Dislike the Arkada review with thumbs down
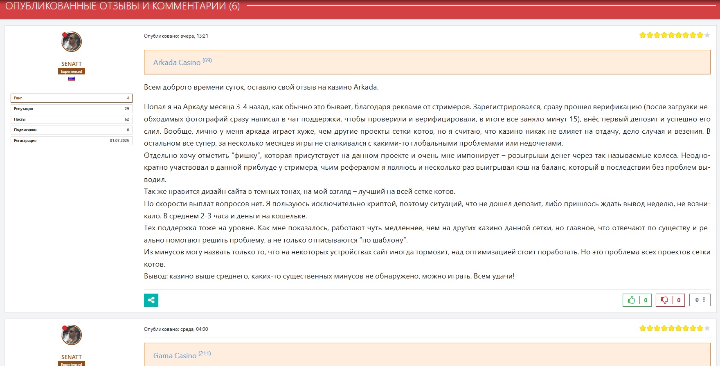This screenshot has height=366, width=720. (664, 300)
